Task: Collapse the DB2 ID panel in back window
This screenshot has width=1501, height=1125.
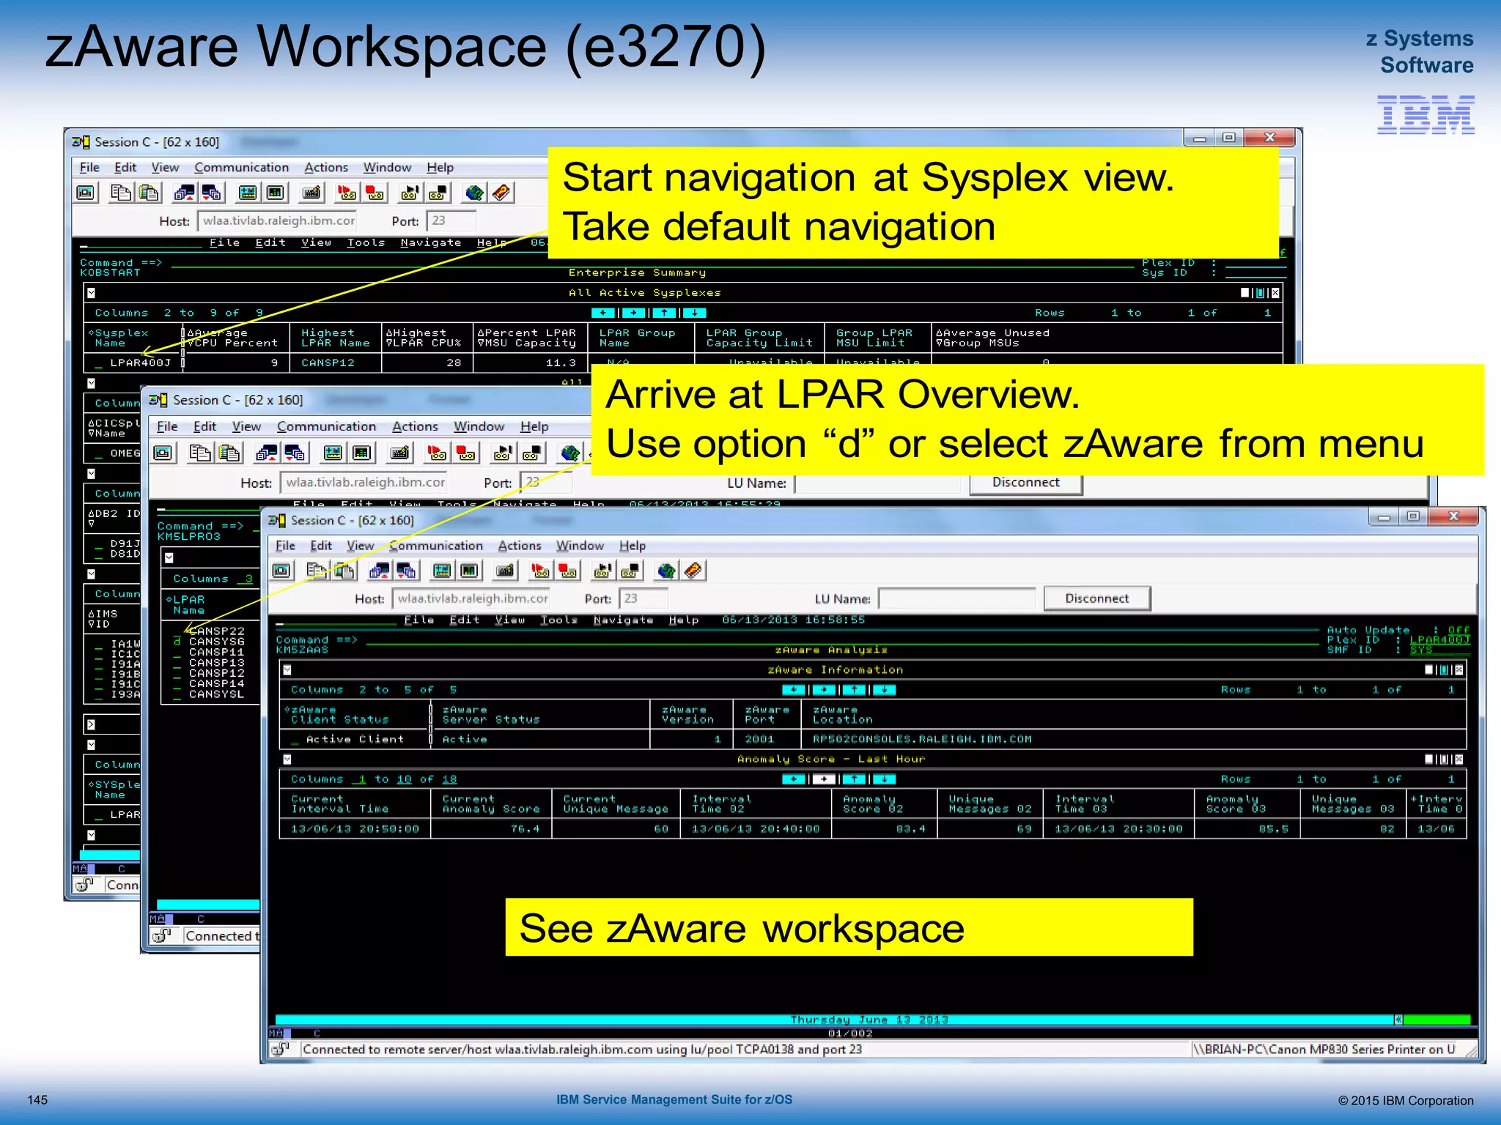Action: (x=91, y=474)
